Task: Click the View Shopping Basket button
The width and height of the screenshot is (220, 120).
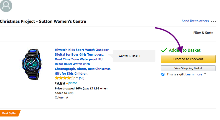Action: 188,68
